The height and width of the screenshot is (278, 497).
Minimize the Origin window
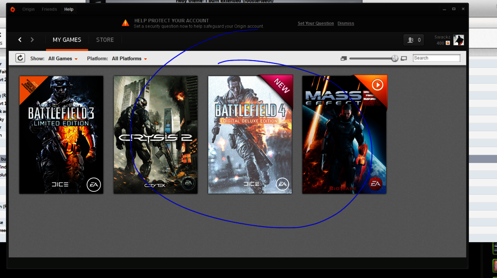tap(445, 9)
